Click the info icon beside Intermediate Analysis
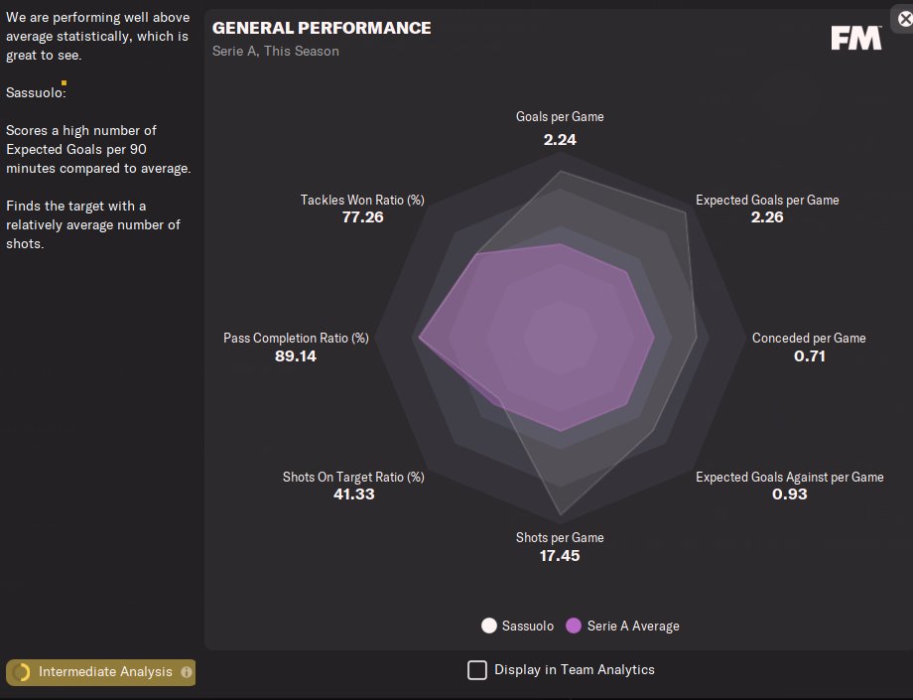The width and height of the screenshot is (913, 700). [x=186, y=672]
